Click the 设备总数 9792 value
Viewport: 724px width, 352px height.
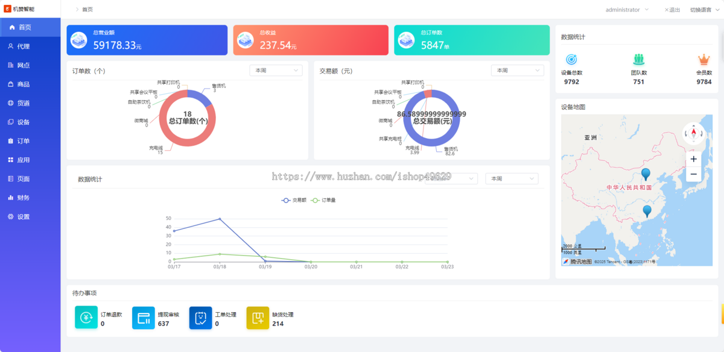point(571,81)
